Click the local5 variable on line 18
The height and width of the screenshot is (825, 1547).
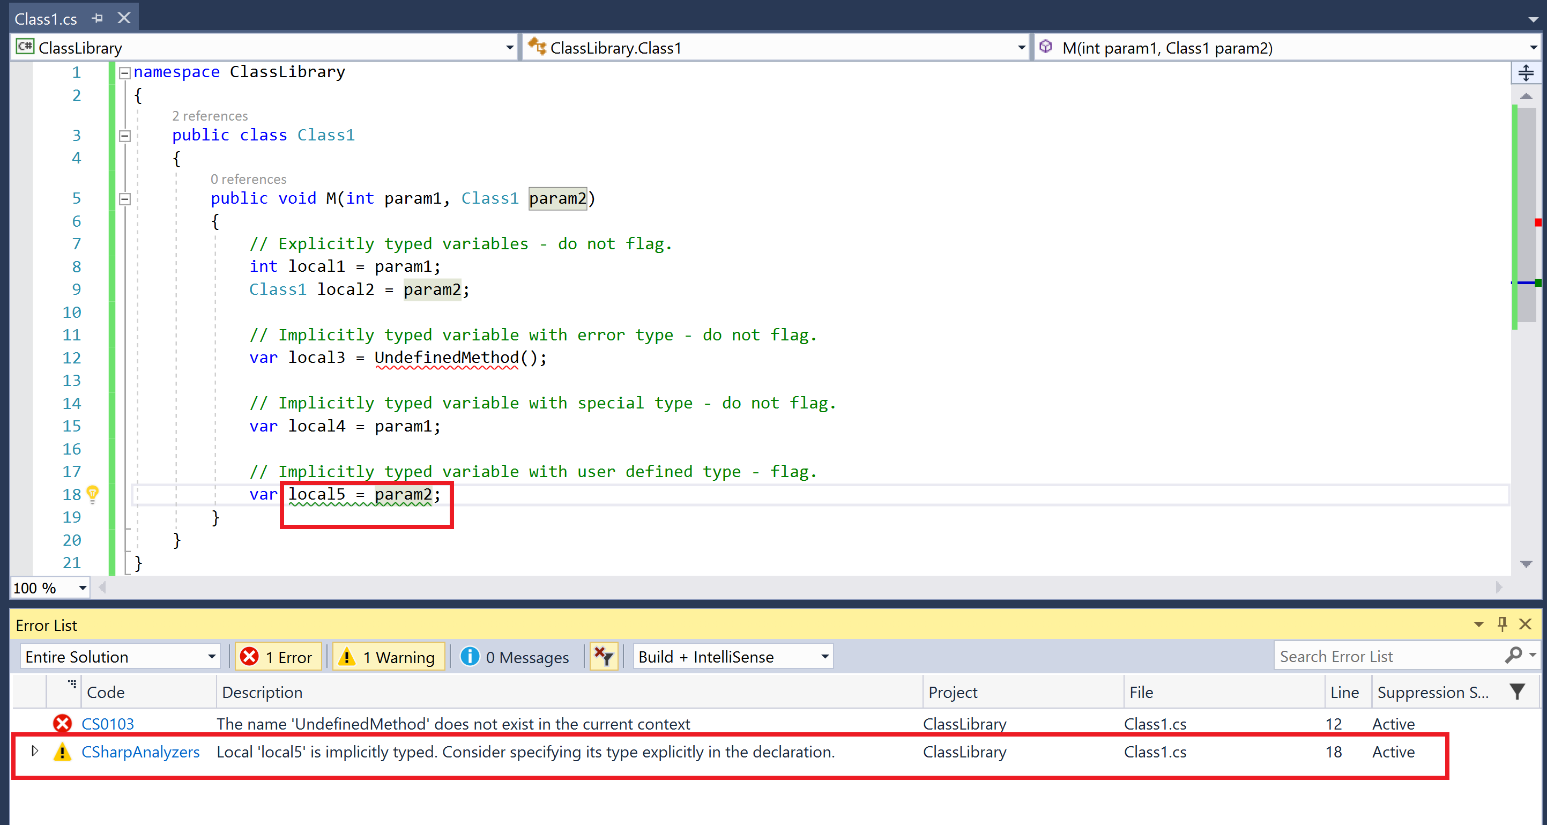coord(316,494)
